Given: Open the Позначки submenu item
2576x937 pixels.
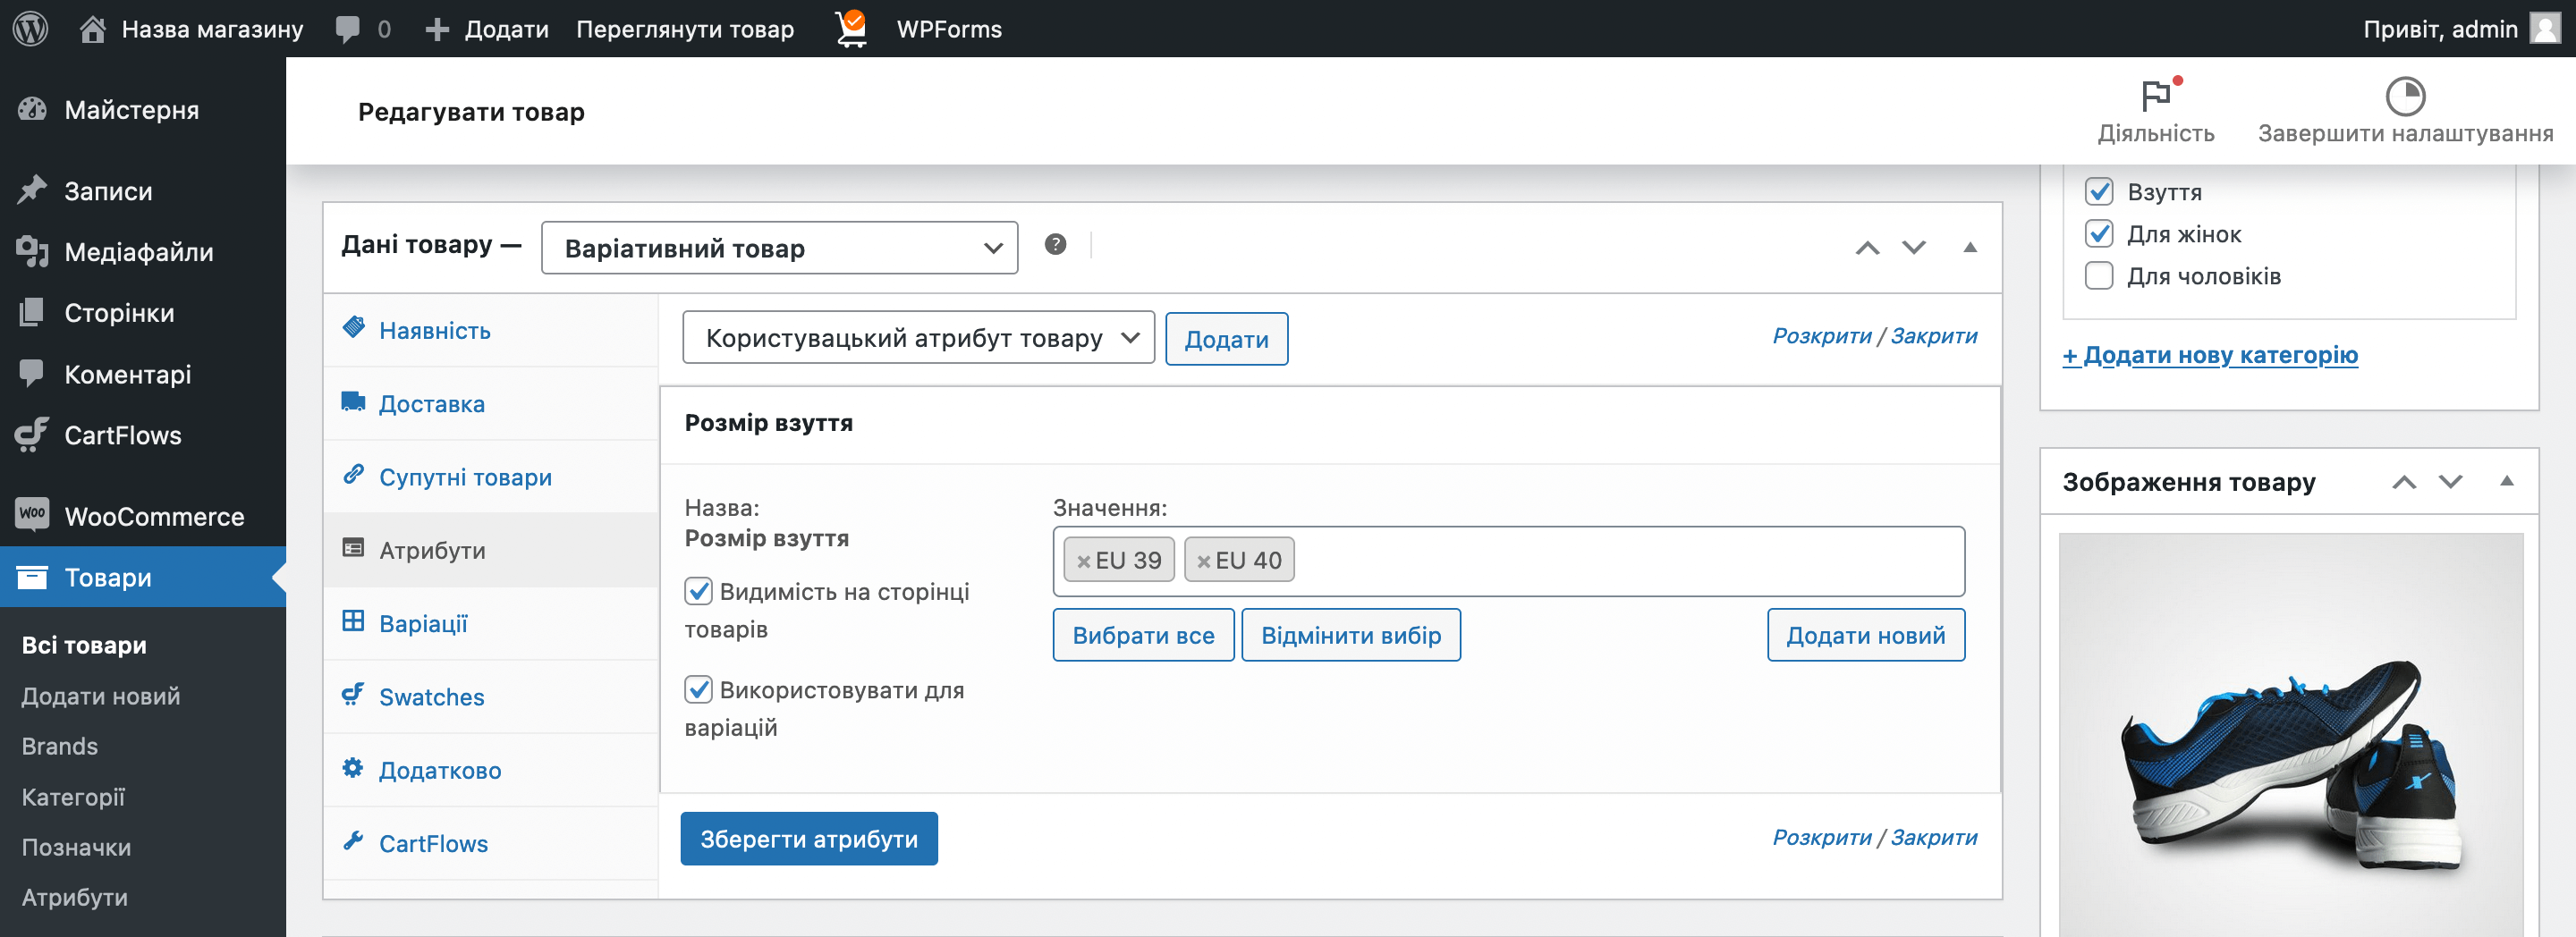Looking at the screenshot, I should 76,847.
